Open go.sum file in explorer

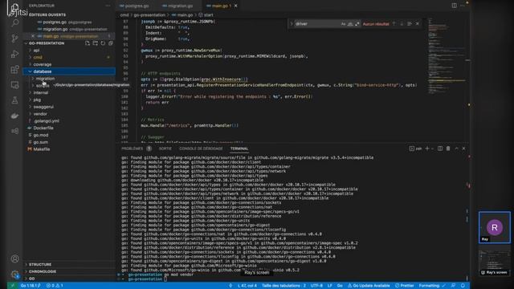[41, 142]
